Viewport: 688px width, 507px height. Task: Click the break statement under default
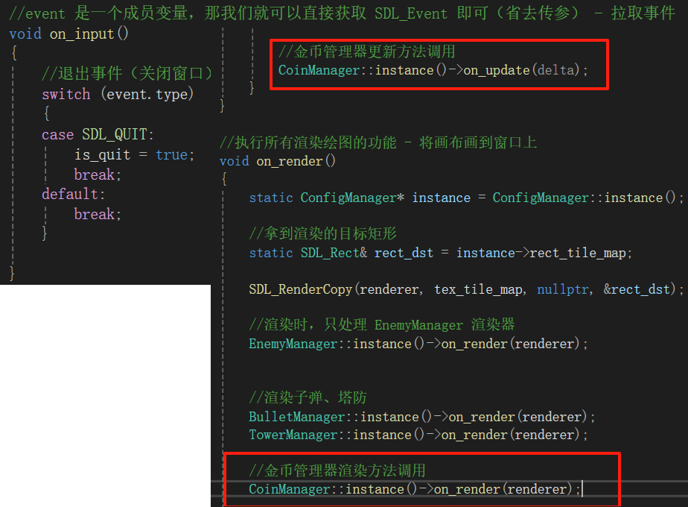click(x=98, y=214)
